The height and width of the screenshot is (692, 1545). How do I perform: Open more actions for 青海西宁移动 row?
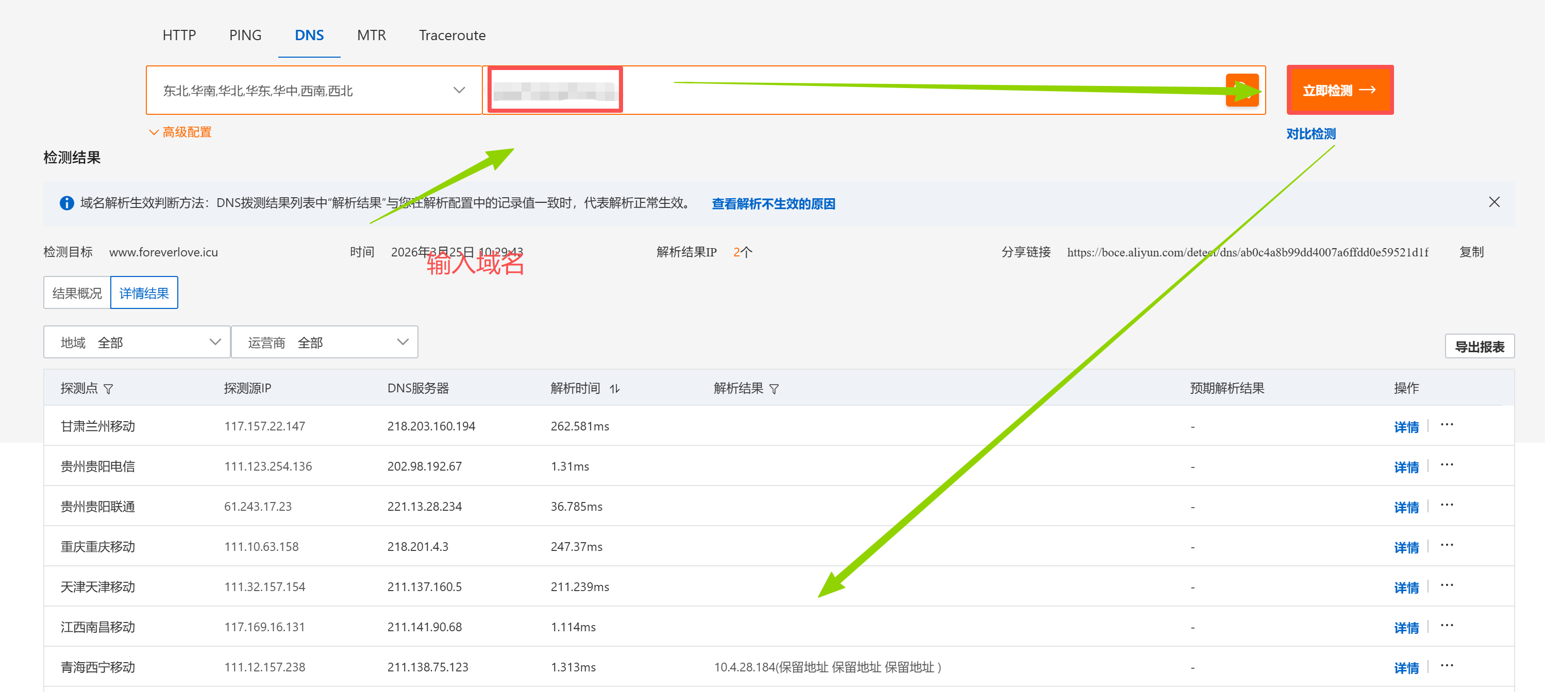click(1447, 666)
